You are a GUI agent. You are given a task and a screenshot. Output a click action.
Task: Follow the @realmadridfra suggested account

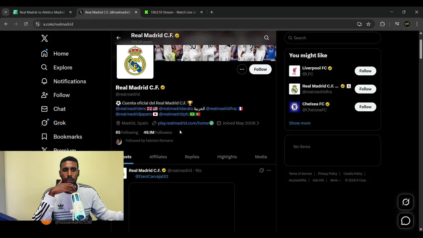[365, 89]
